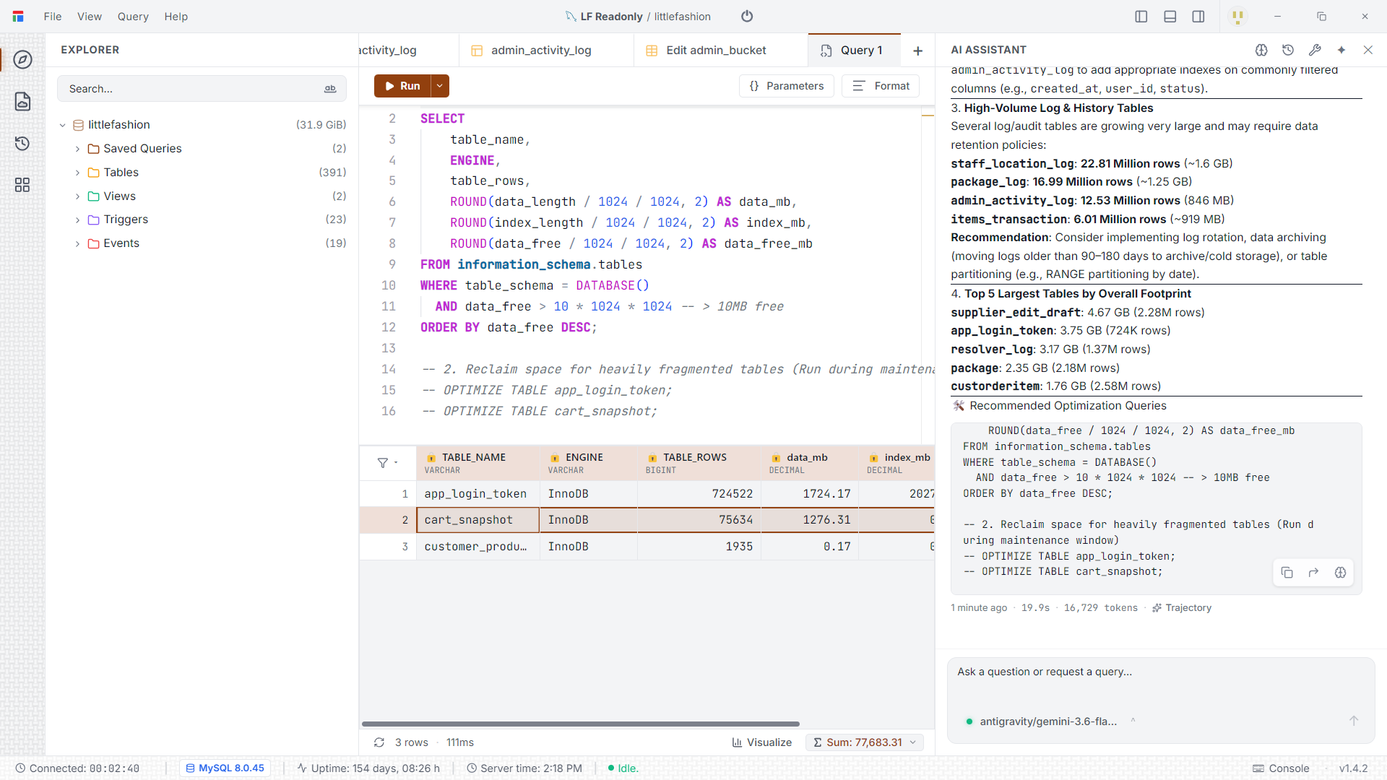
Task: Expand the Tables folder
Action: coord(78,173)
